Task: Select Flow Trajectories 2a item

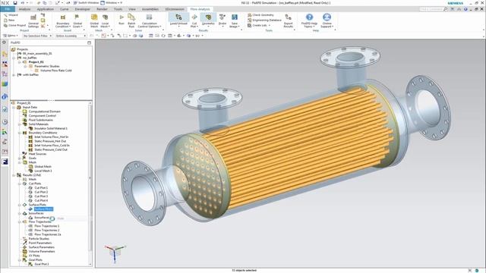Action: (x=47, y=234)
